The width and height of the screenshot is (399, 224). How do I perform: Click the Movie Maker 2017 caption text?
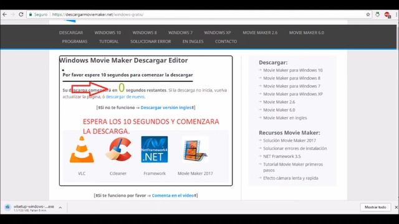click(x=195, y=174)
